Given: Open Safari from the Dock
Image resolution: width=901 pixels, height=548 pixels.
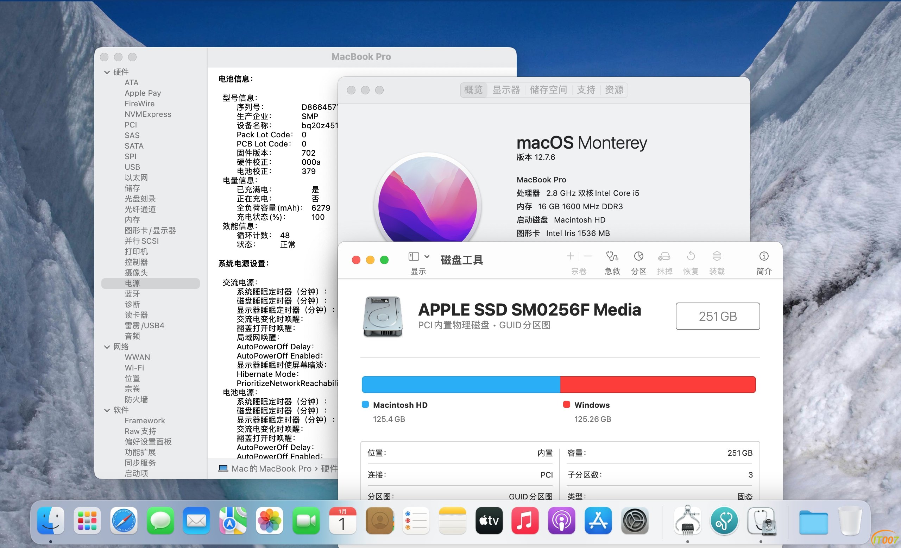Looking at the screenshot, I should tap(124, 521).
